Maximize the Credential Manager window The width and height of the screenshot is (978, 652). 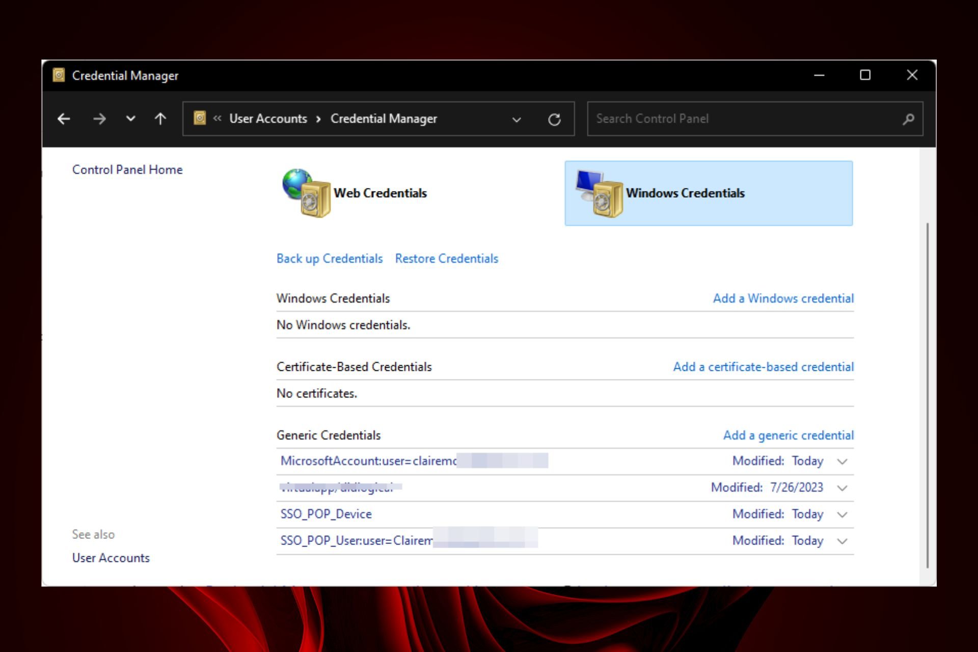(865, 75)
